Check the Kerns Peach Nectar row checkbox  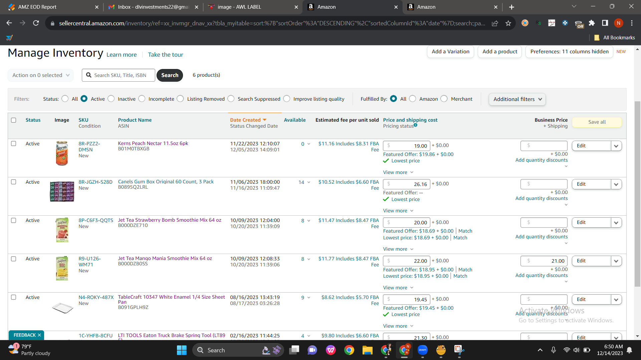[14, 144]
